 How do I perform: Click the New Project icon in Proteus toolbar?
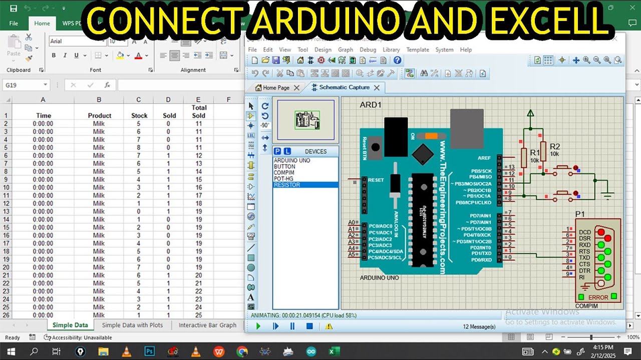coord(254,60)
